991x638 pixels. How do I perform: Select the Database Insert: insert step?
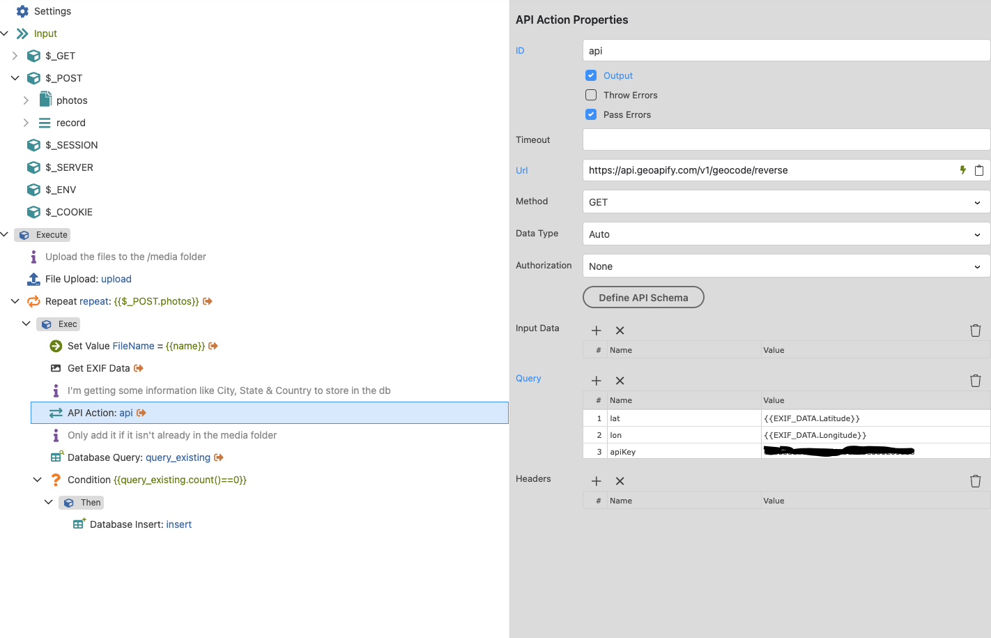(x=132, y=524)
